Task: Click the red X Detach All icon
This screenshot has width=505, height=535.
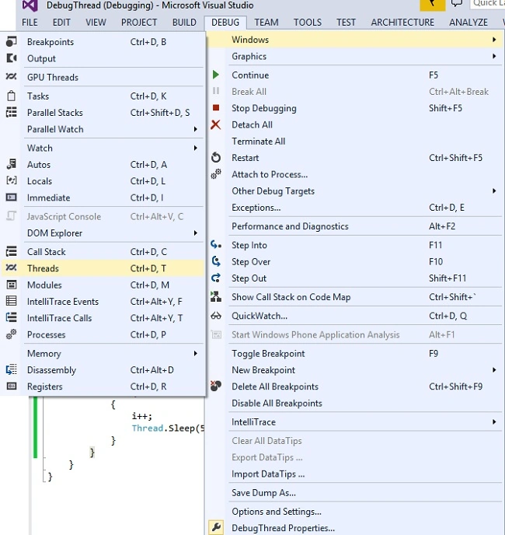Action: click(215, 124)
